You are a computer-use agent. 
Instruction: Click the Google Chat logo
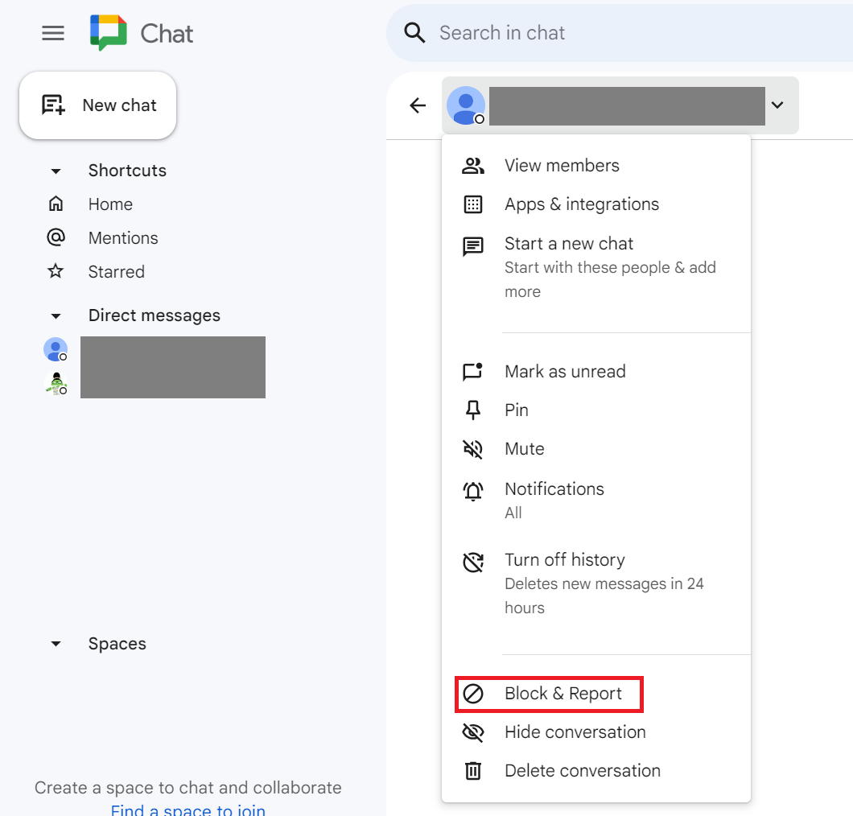pyautogui.click(x=109, y=33)
